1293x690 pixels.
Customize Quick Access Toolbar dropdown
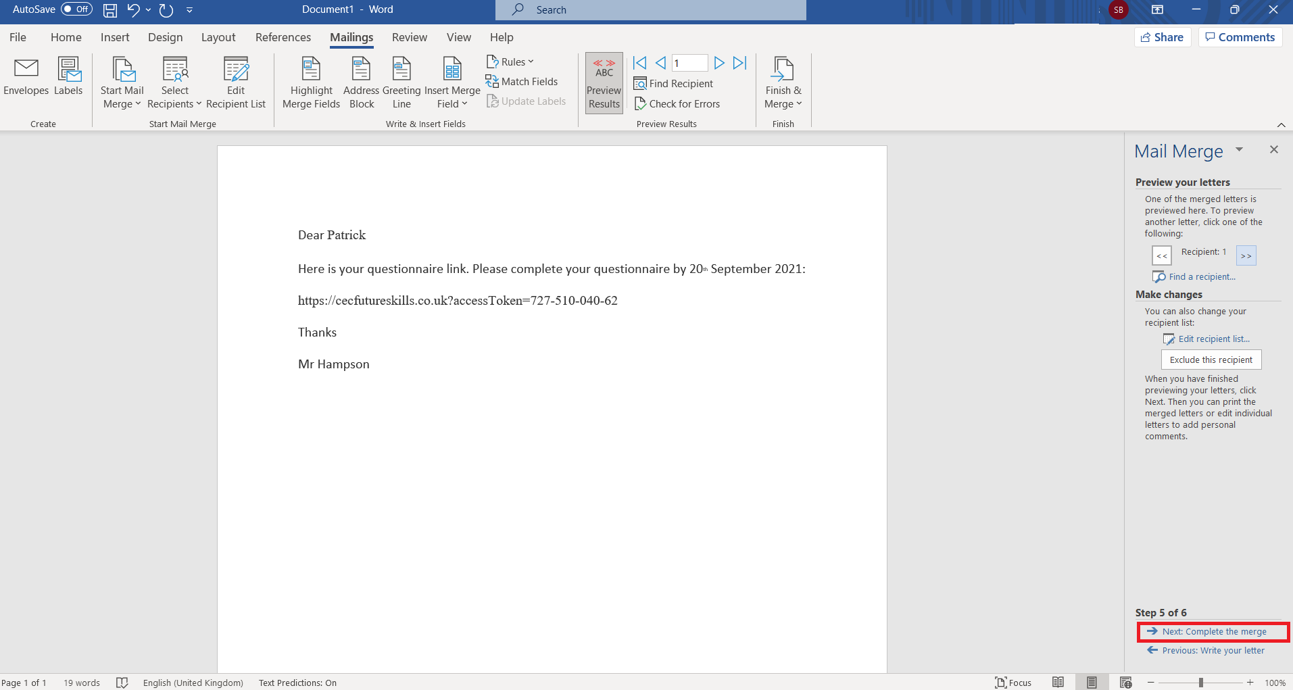coord(189,10)
